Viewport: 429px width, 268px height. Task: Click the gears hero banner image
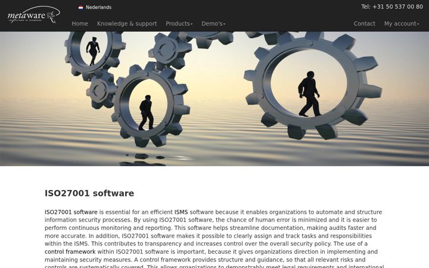(x=214, y=99)
